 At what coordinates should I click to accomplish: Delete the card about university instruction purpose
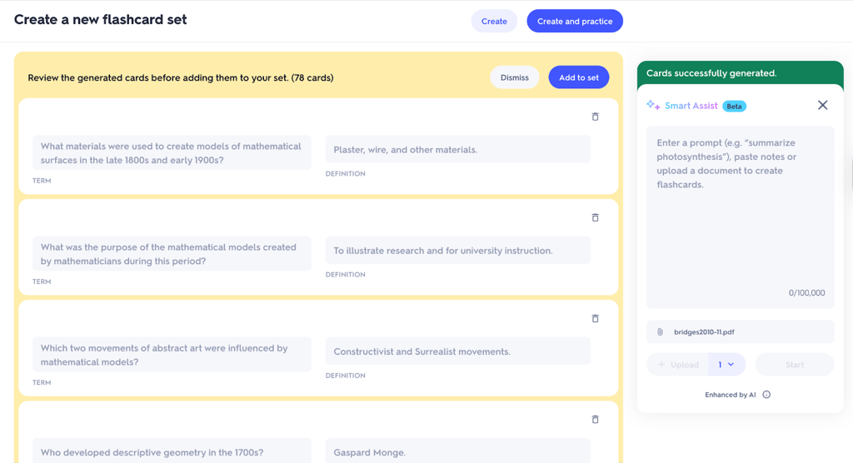pos(595,217)
